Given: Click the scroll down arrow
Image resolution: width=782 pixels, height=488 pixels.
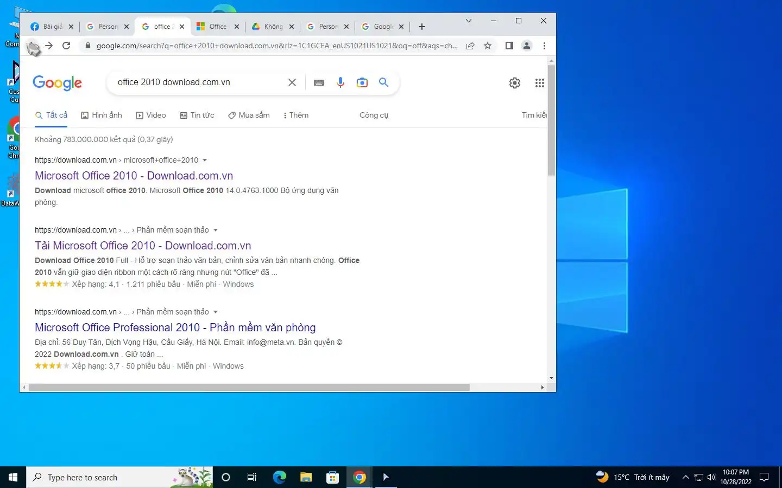Looking at the screenshot, I should point(551,378).
